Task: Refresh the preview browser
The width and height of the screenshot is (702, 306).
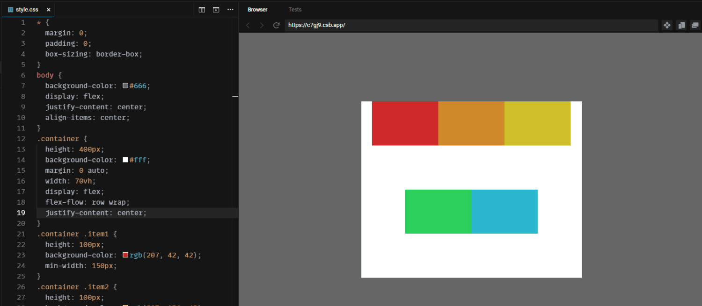Action: [x=276, y=25]
